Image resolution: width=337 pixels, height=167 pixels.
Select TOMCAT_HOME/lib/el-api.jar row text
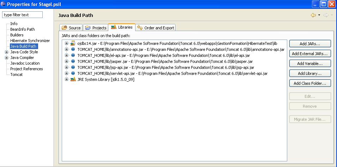[163, 55]
